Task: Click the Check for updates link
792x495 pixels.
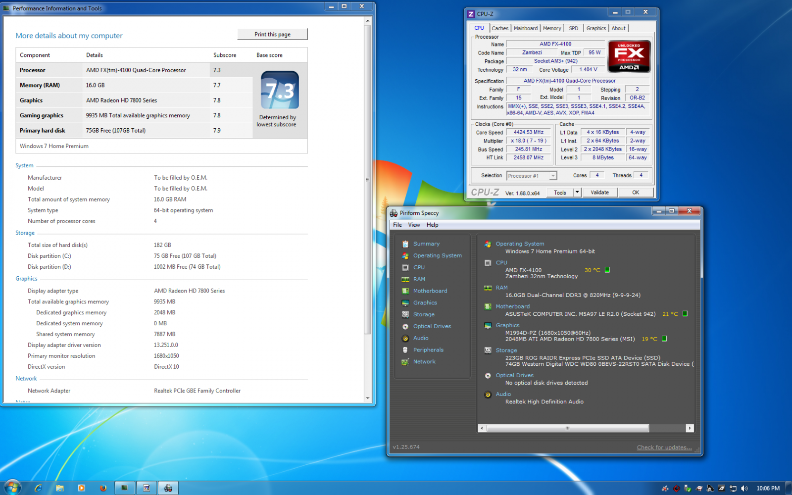Action: [664, 447]
